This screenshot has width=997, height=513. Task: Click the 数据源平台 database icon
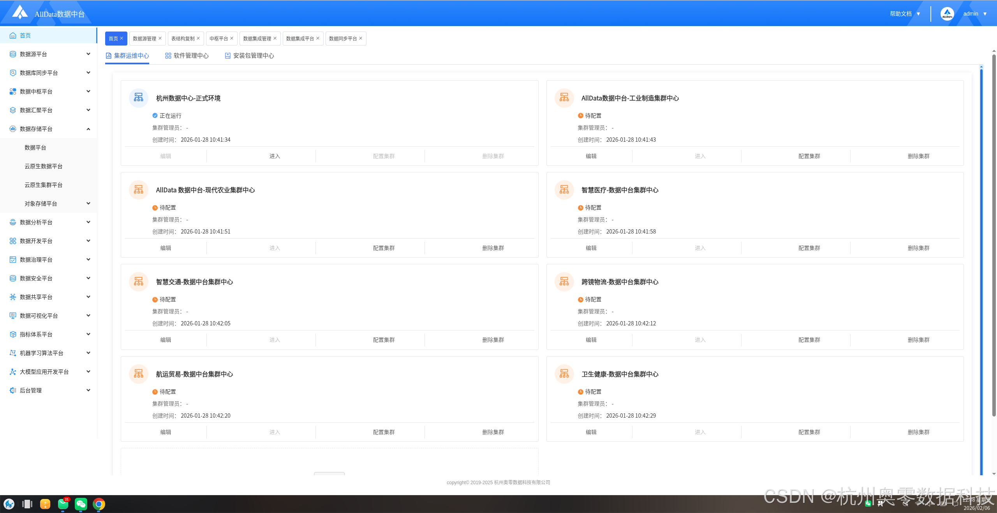coord(13,54)
